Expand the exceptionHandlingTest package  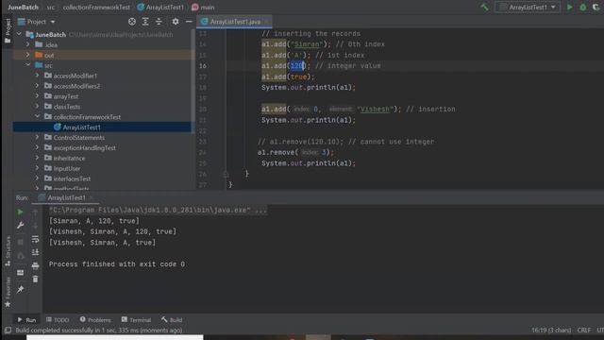click(37, 147)
